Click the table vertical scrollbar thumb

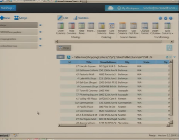coord(171,89)
